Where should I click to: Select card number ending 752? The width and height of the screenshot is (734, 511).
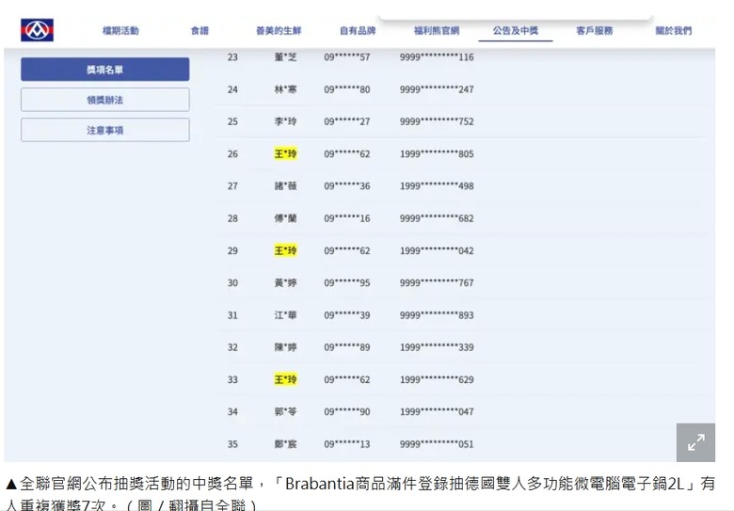pos(437,121)
